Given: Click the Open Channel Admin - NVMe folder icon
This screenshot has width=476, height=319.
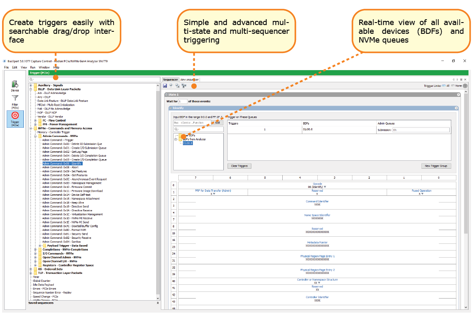Looking at the screenshot, I should click(40, 257).
